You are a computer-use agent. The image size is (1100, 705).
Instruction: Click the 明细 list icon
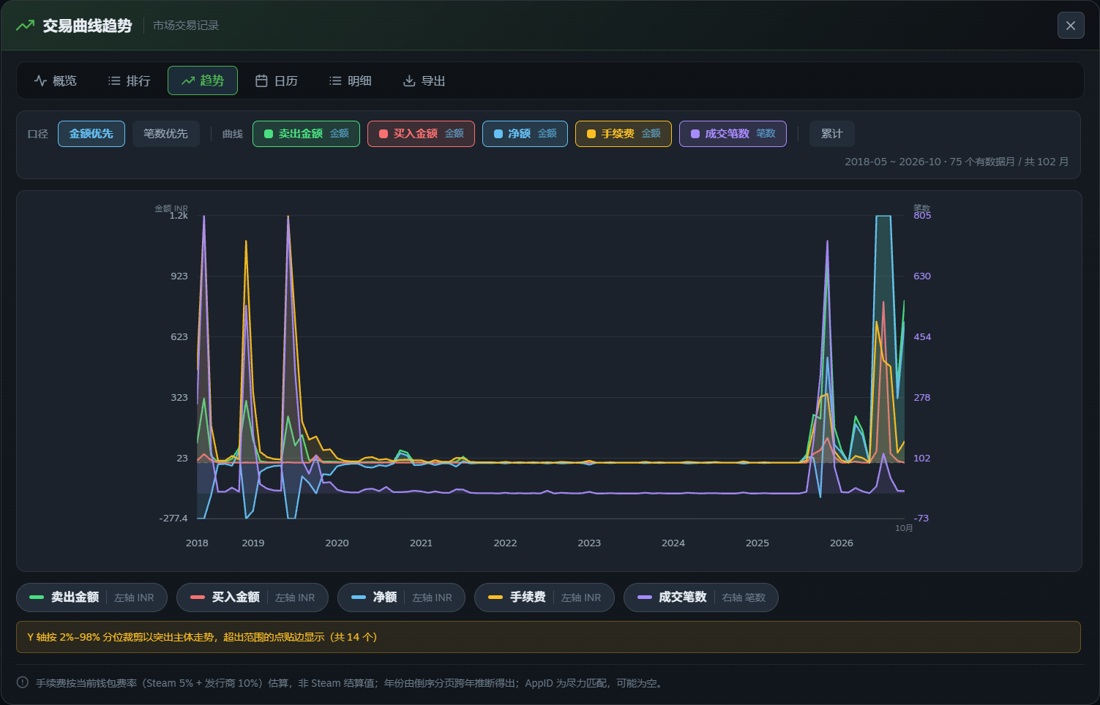tap(335, 80)
